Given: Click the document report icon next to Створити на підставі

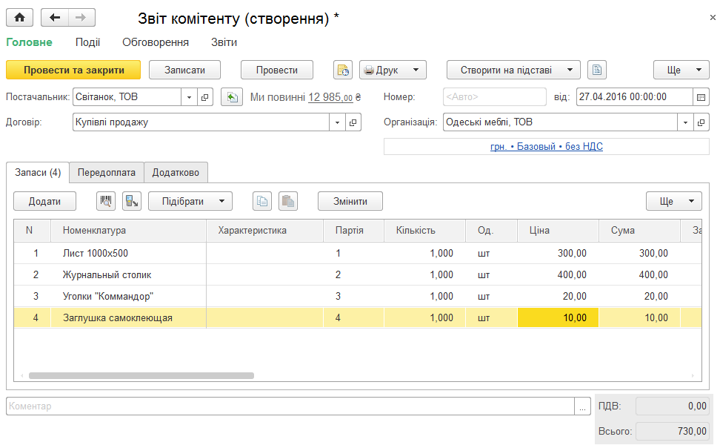Looking at the screenshot, I should pos(597,70).
